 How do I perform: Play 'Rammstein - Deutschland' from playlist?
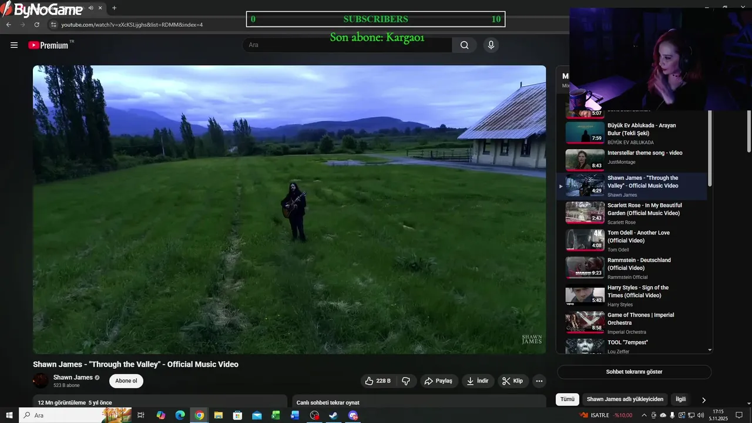632,268
